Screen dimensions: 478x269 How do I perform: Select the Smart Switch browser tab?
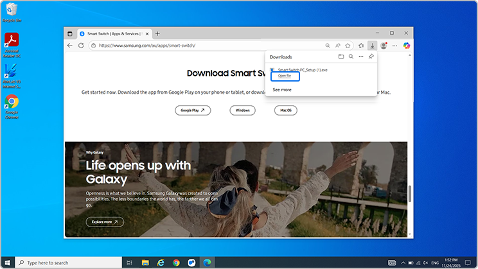[112, 33]
